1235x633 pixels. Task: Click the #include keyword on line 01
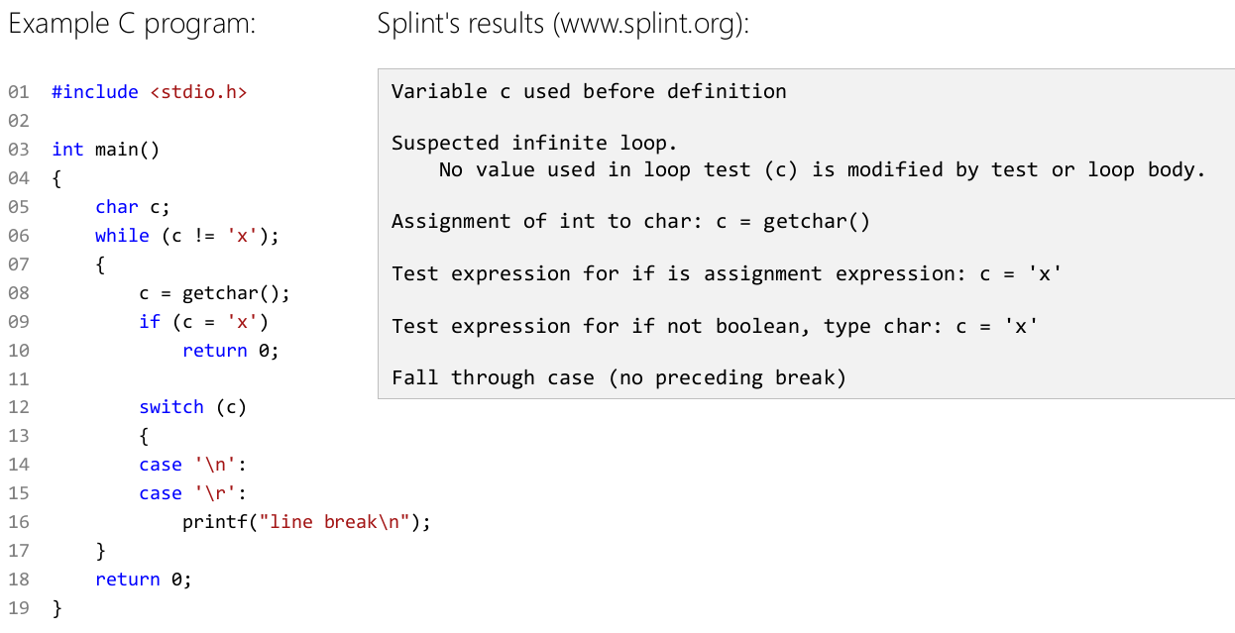[x=95, y=92]
